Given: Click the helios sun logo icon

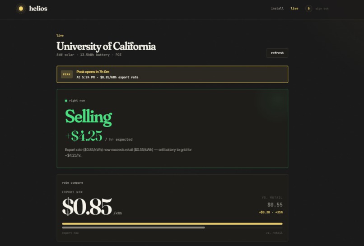Looking at the screenshot, I should click(21, 9).
